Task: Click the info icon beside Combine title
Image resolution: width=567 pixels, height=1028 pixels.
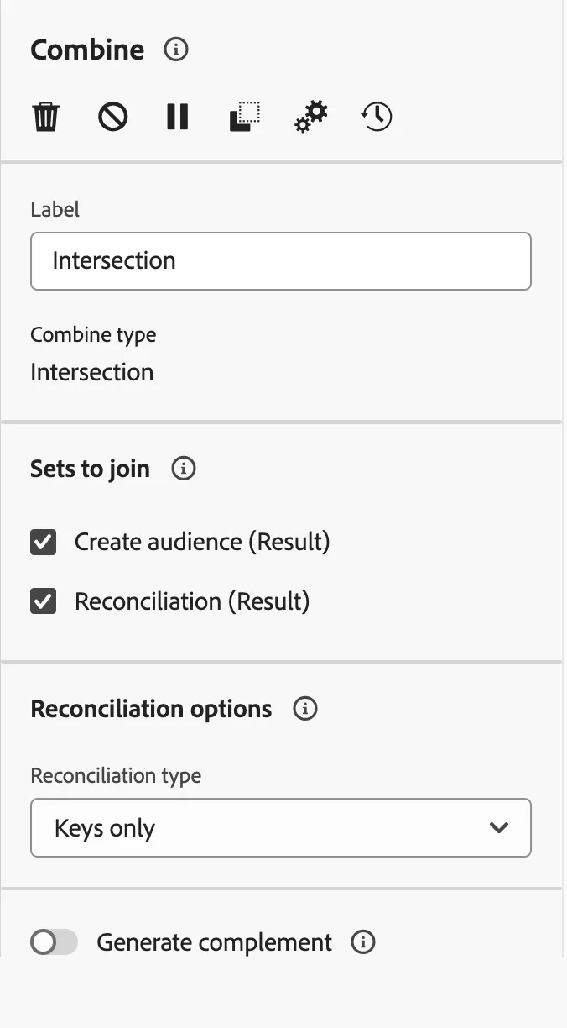Action: tap(175, 50)
